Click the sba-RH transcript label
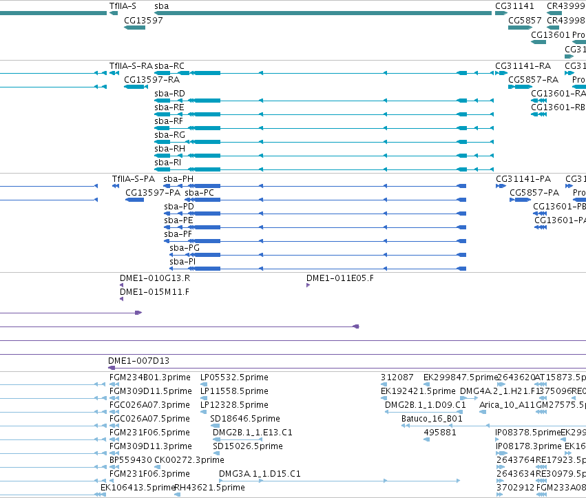Screen dimensions: 586x498 tap(169, 148)
